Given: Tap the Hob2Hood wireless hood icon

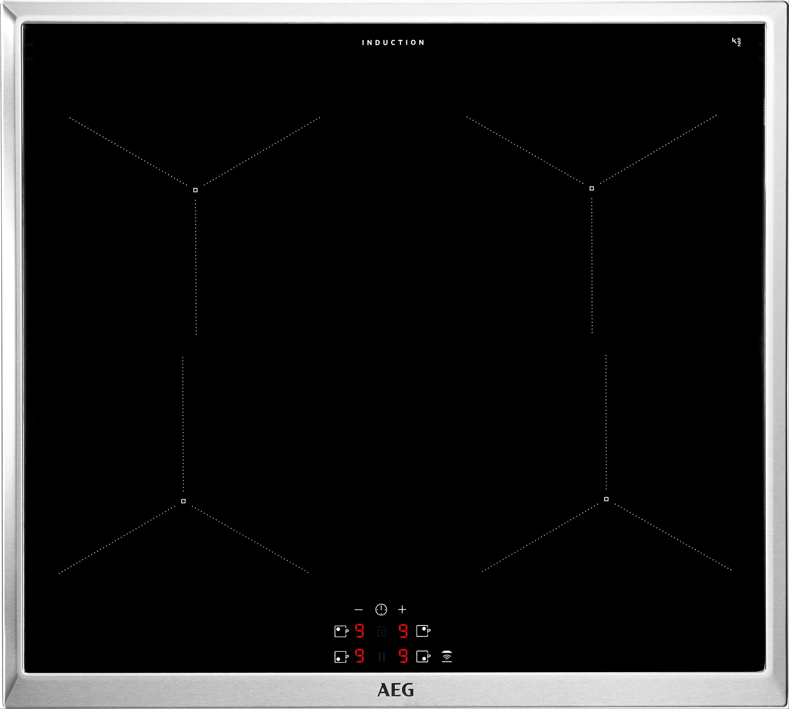Looking at the screenshot, I should point(447,656).
